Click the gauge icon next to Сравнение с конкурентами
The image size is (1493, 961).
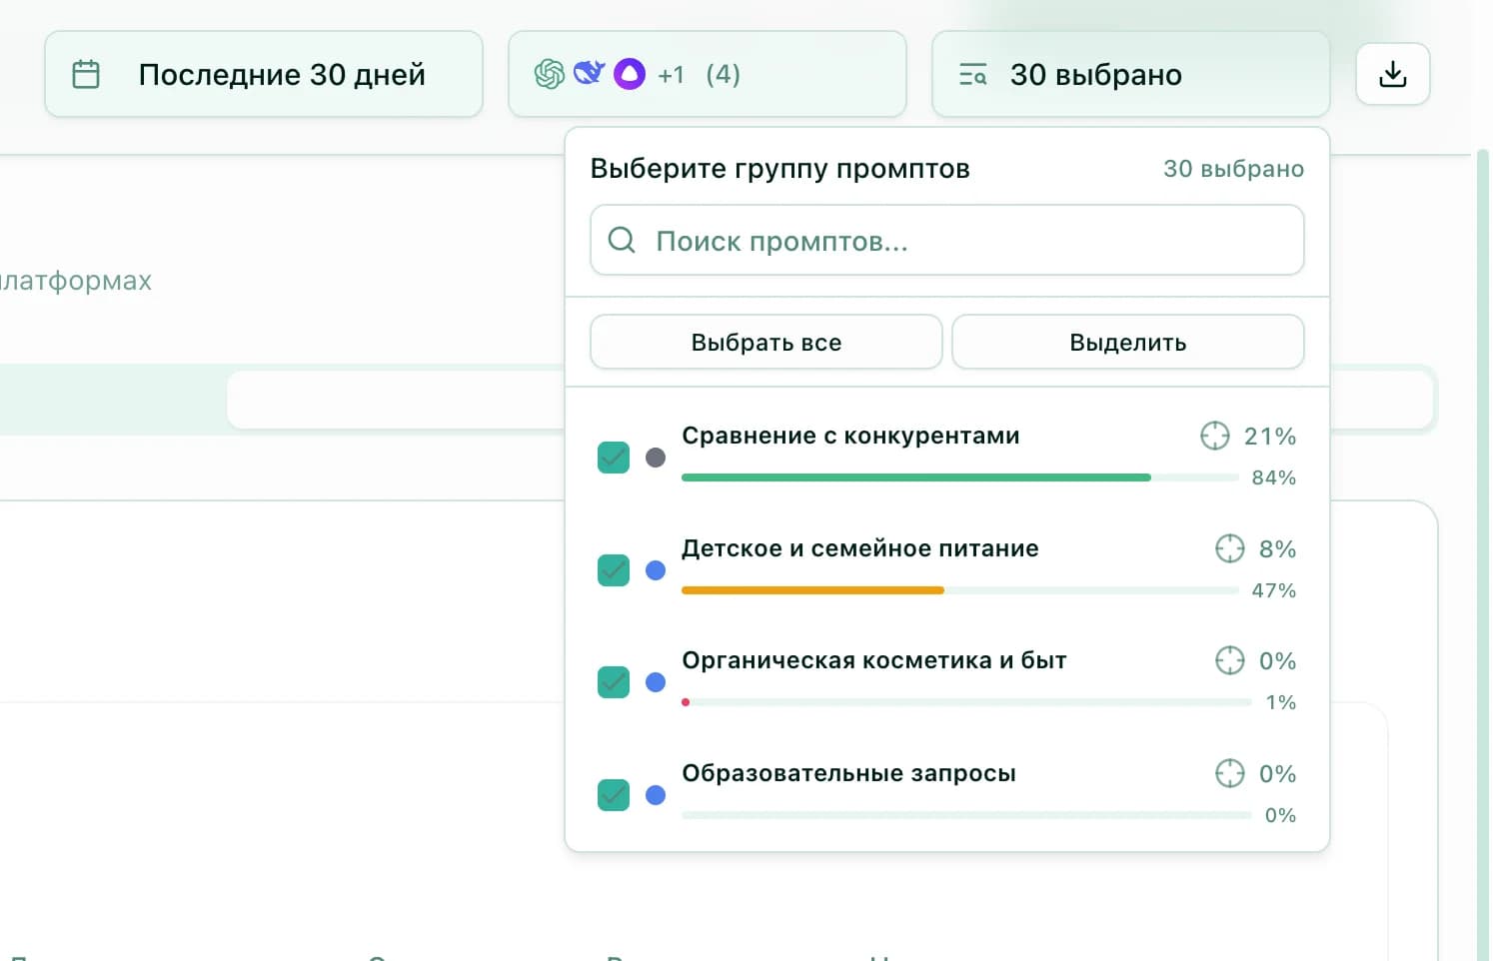coord(1214,436)
